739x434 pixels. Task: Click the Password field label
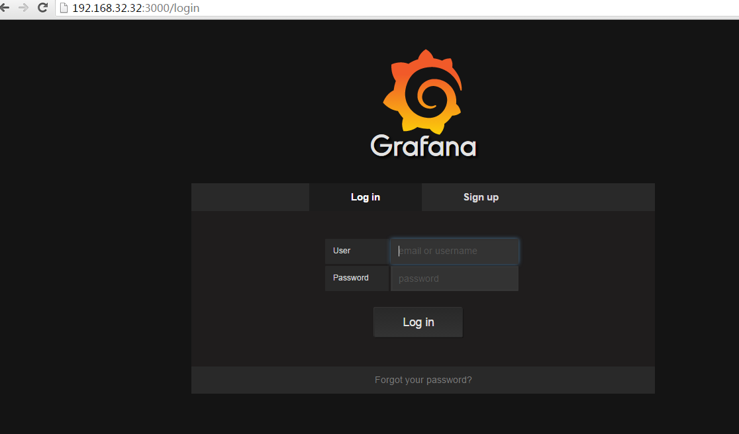pos(350,278)
